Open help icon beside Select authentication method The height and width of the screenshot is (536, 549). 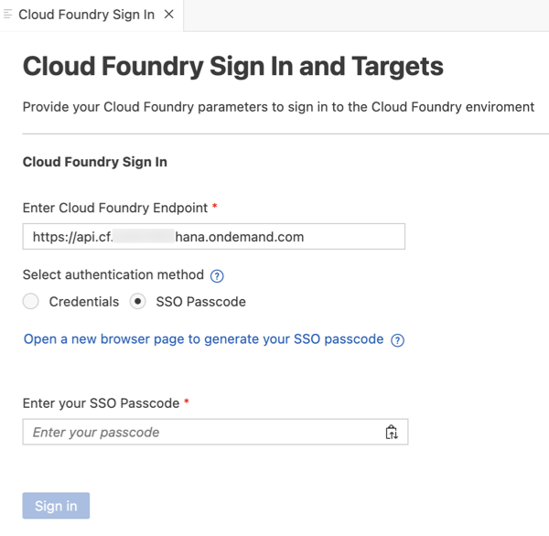[217, 276]
